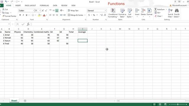Align text to bottom

coord(57,11)
